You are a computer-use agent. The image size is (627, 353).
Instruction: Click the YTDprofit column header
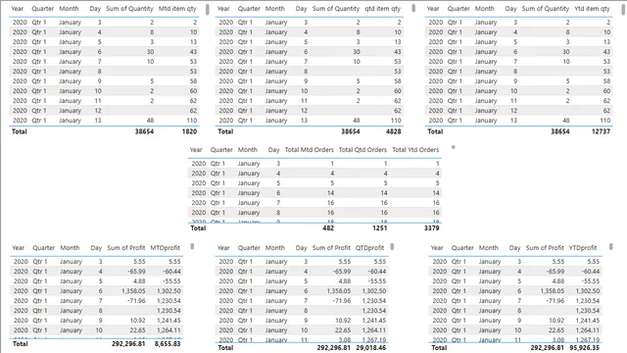(583, 248)
